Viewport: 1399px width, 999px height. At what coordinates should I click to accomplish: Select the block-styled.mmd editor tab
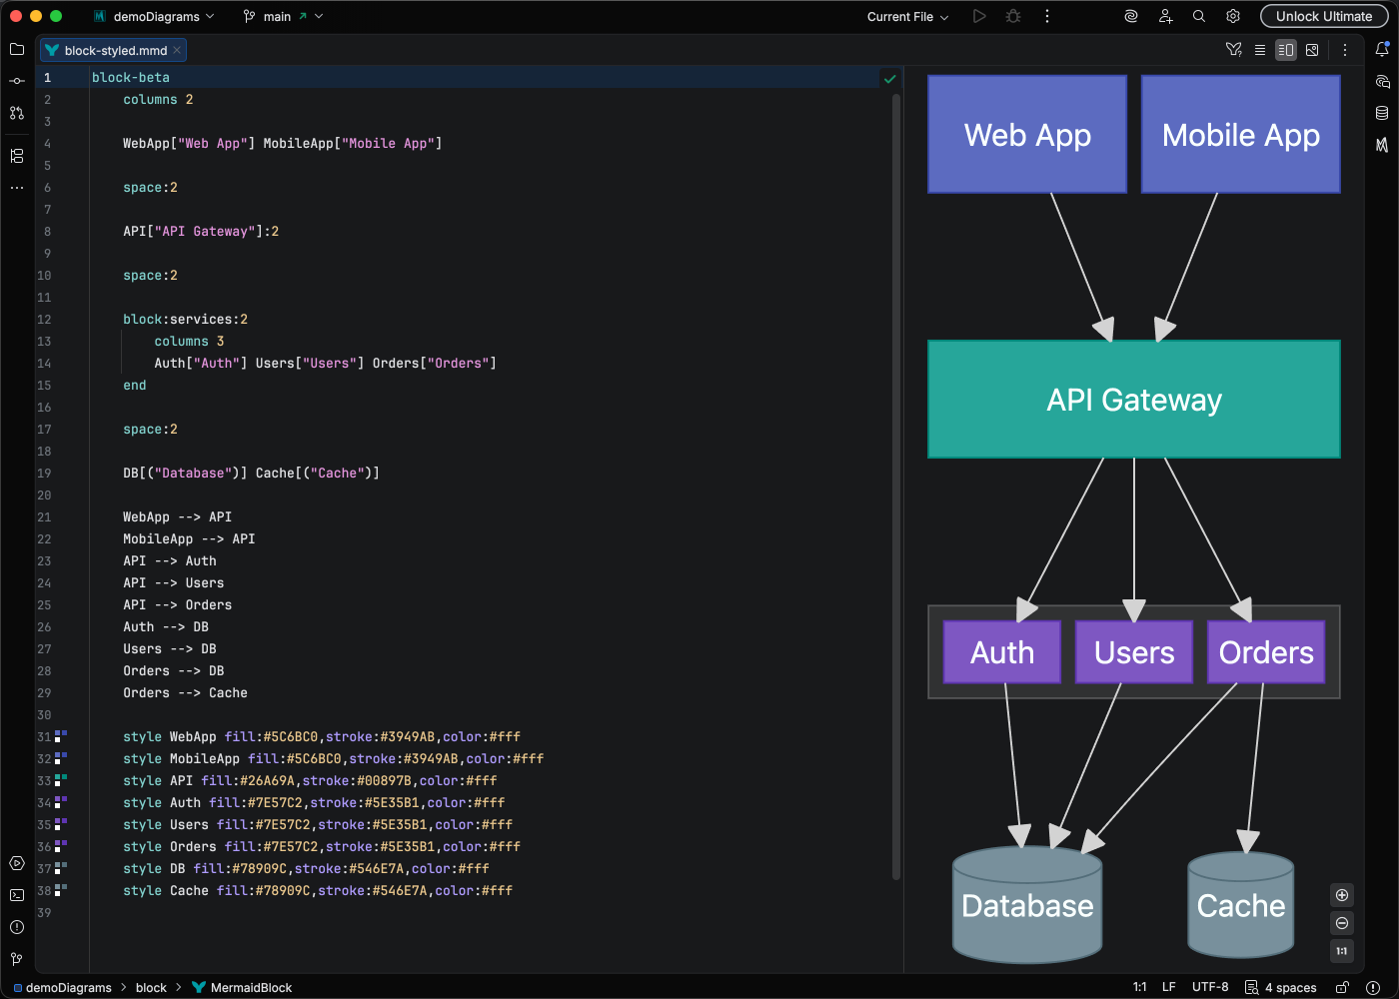(114, 50)
